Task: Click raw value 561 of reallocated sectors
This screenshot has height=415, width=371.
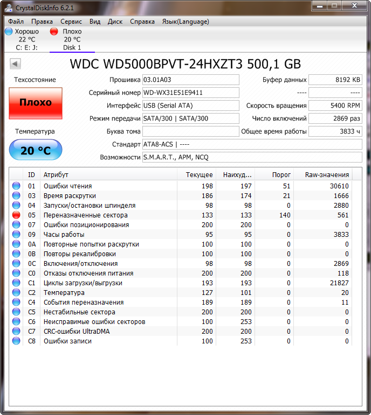Action: pyautogui.click(x=343, y=215)
